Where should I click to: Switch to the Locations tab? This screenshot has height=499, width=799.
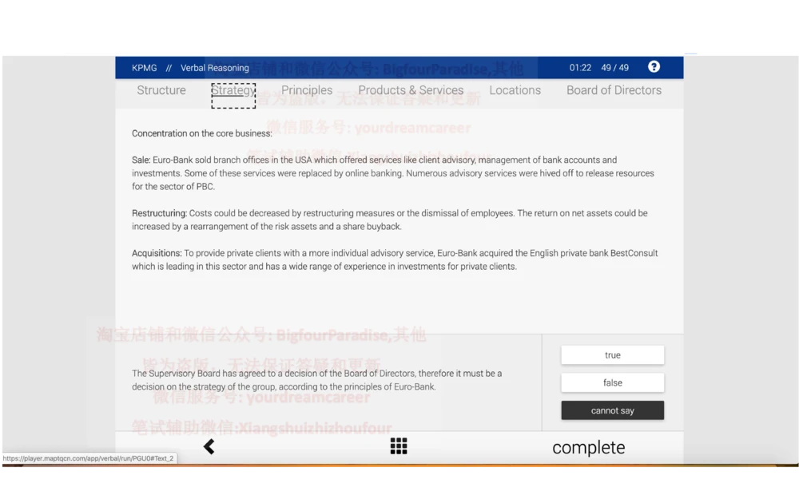click(515, 90)
